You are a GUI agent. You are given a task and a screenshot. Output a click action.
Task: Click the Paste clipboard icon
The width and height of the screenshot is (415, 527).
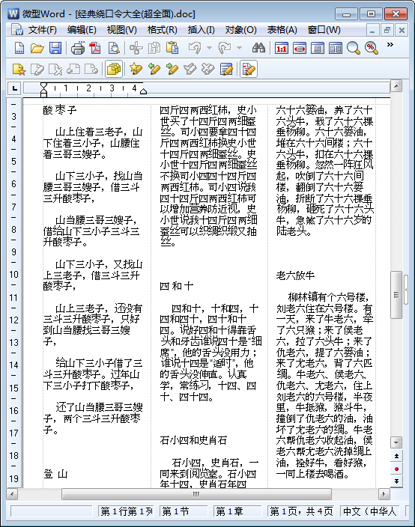tap(172, 48)
